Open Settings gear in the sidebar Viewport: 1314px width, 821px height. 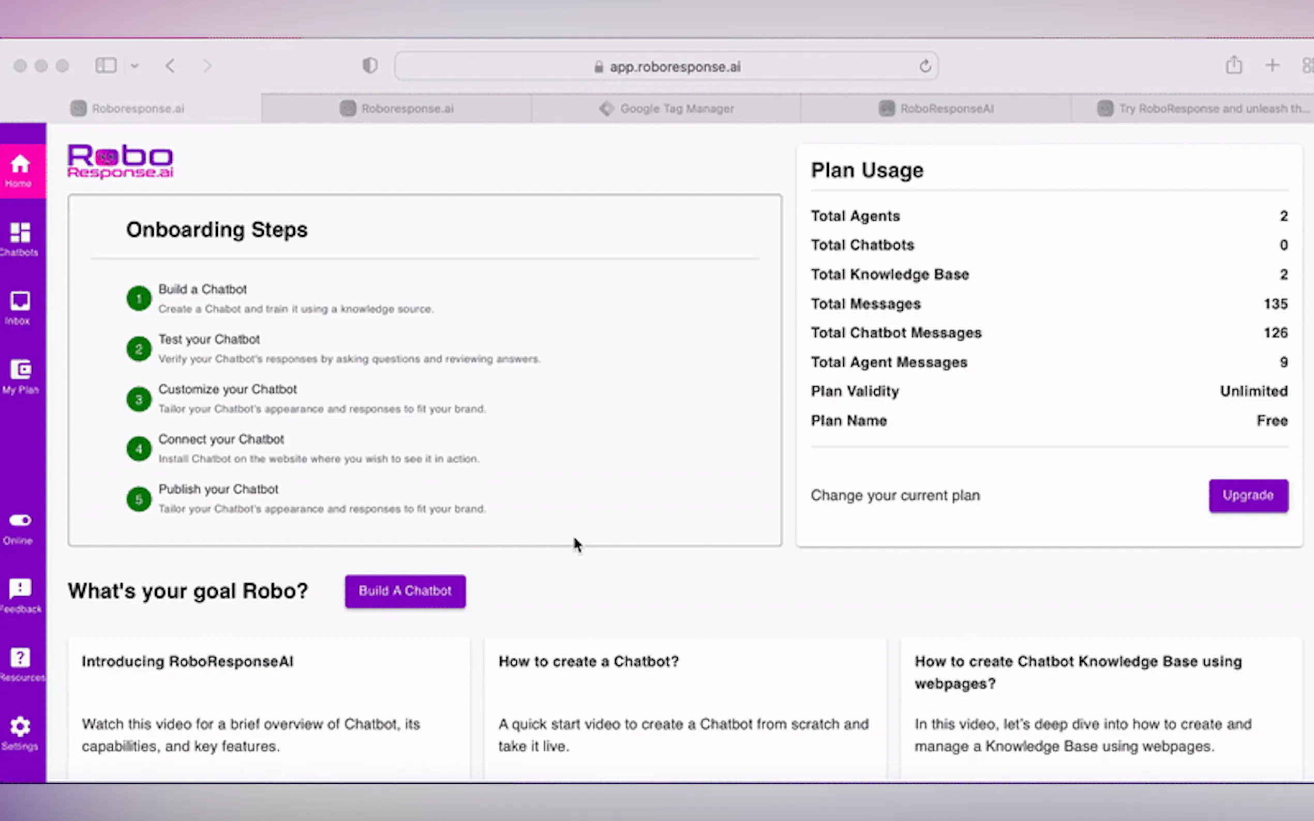(20, 726)
